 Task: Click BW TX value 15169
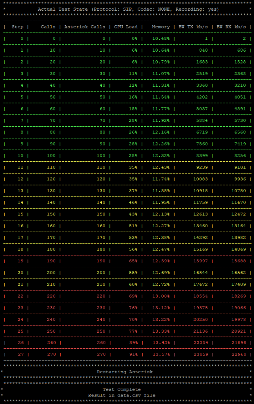pos(201,249)
